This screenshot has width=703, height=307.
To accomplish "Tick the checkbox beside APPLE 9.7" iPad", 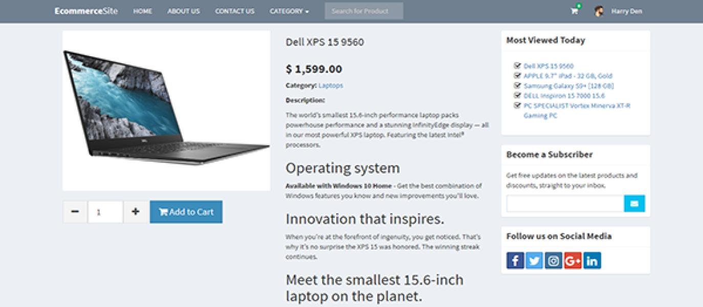I will point(517,75).
